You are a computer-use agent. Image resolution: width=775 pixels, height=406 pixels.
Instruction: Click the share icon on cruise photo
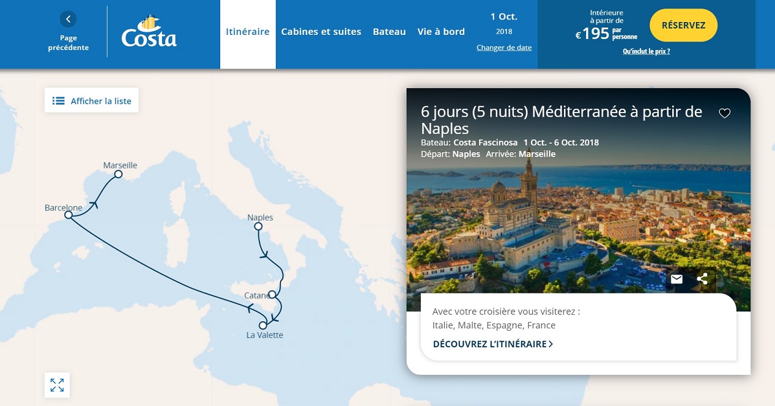702,279
